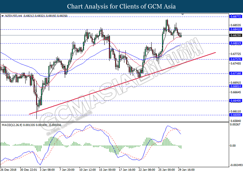Click the 0.68410 price level label
This screenshot has width=243, height=173.
point(236,29)
